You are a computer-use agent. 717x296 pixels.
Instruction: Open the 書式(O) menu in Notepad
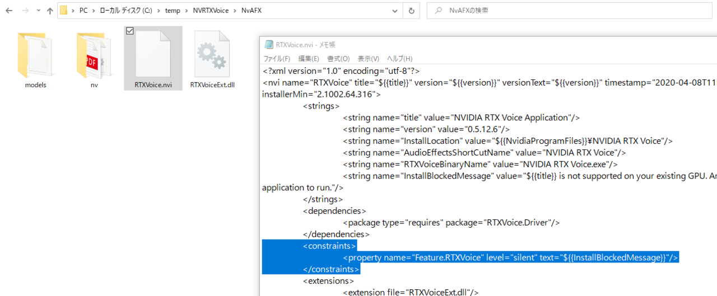point(338,59)
